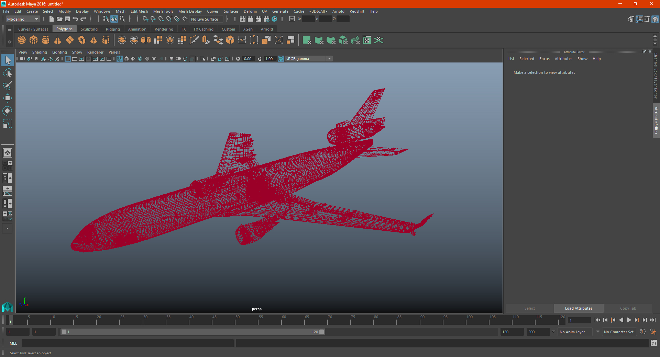The width and height of the screenshot is (660, 357).
Task: Click the Select button in Attribute Editor
Action: click(529, 308)
